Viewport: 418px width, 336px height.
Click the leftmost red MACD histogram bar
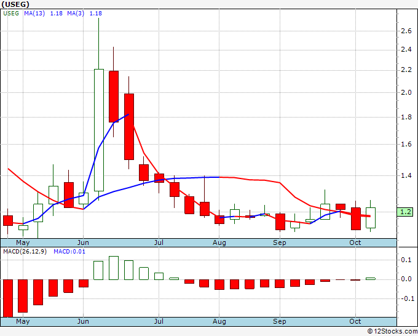coord(8,298)
